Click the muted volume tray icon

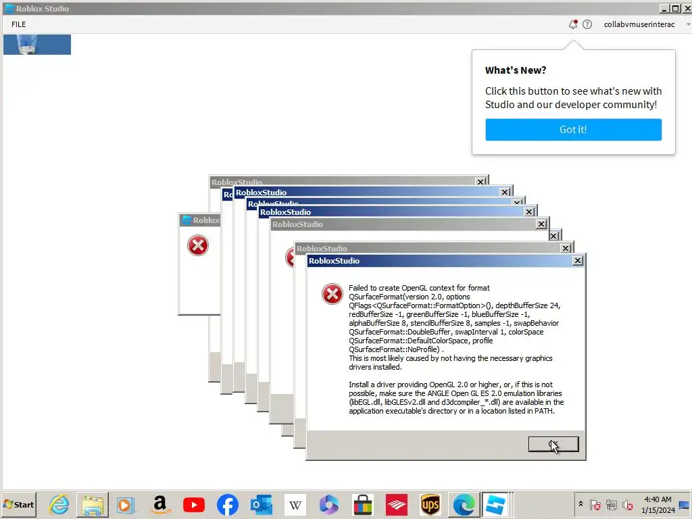point(627,504)
